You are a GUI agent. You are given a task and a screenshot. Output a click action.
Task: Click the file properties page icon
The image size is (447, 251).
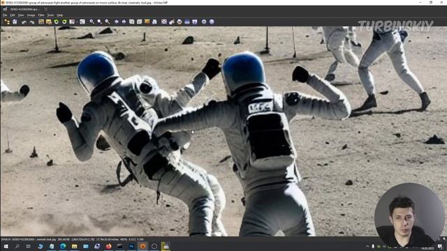pyautogui.click(x=154, y=22)
